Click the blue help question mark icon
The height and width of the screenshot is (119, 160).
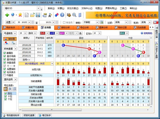[x=62, y=15]
